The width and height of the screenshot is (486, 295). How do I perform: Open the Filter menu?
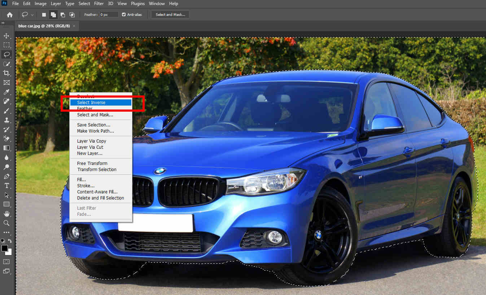[x=99, y=4]
